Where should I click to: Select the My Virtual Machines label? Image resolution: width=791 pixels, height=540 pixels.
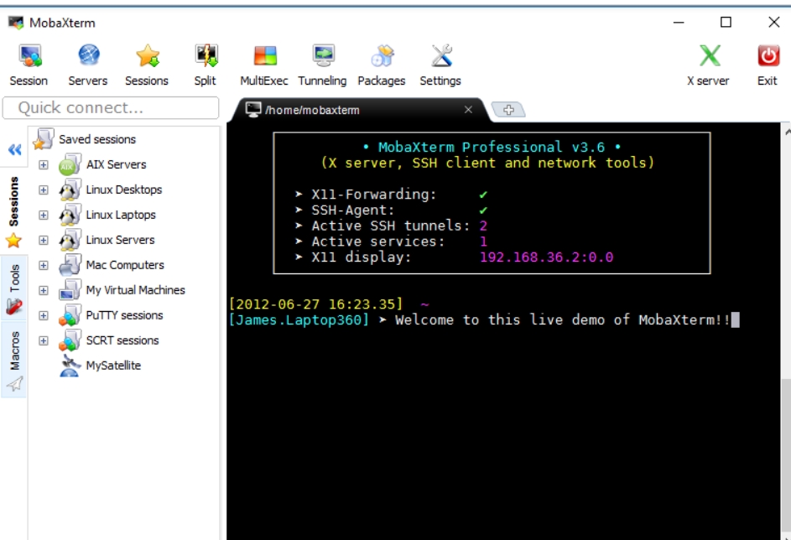tap(135, 290)
